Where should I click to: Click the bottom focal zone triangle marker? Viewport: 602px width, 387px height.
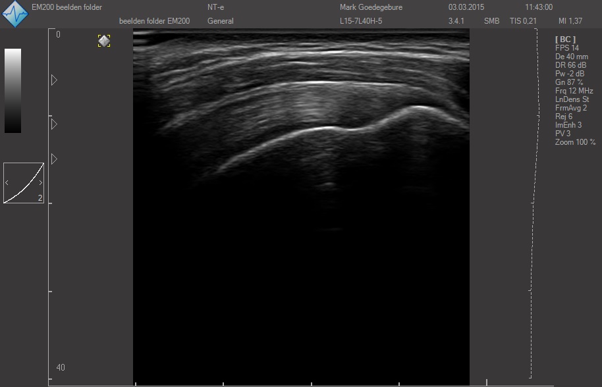[54, 159]
